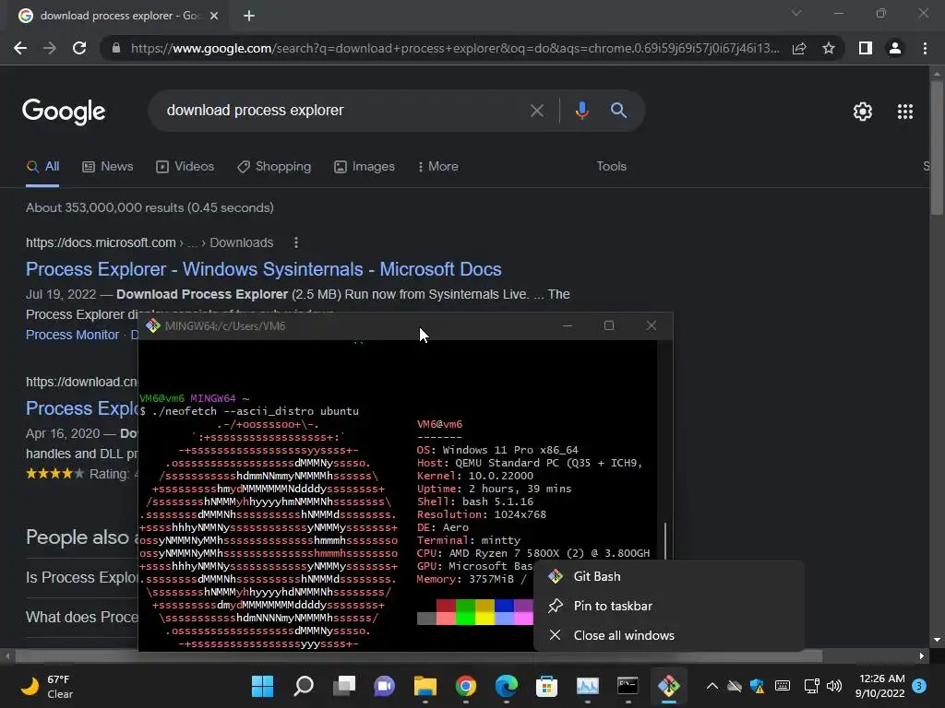Open volume control in tray
Image resolution: width=945 pixels, height=708 pixels.
tap(834, 686)
